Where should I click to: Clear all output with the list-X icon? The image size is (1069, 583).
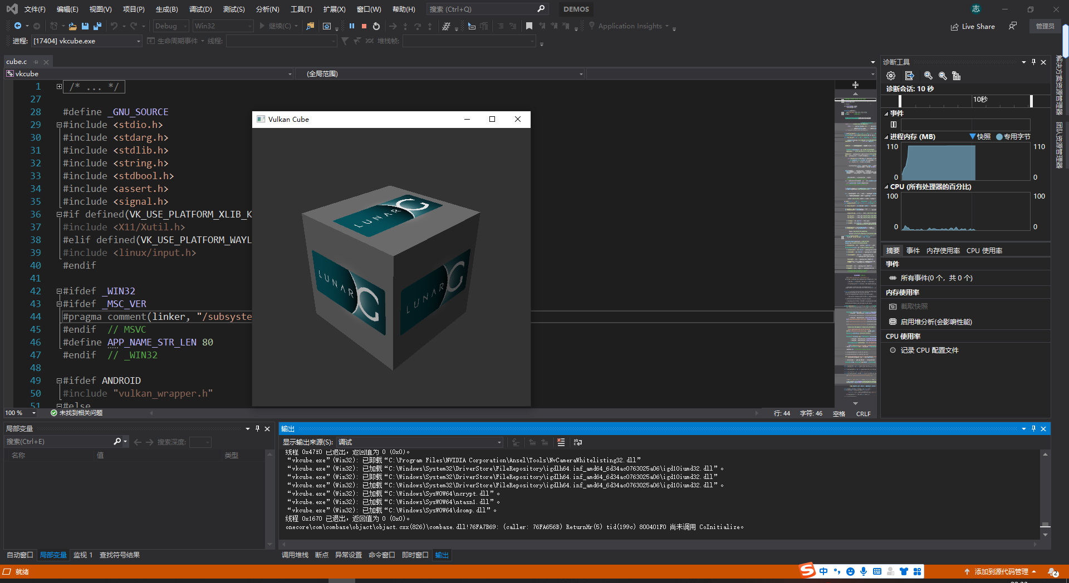point(561,442)
